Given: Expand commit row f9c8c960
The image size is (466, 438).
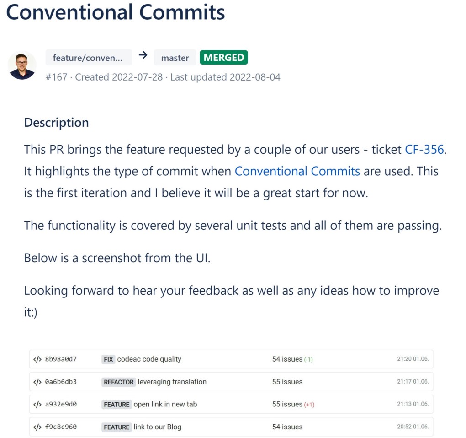Looking at the screenshot, I should click(x=228, y=427).
